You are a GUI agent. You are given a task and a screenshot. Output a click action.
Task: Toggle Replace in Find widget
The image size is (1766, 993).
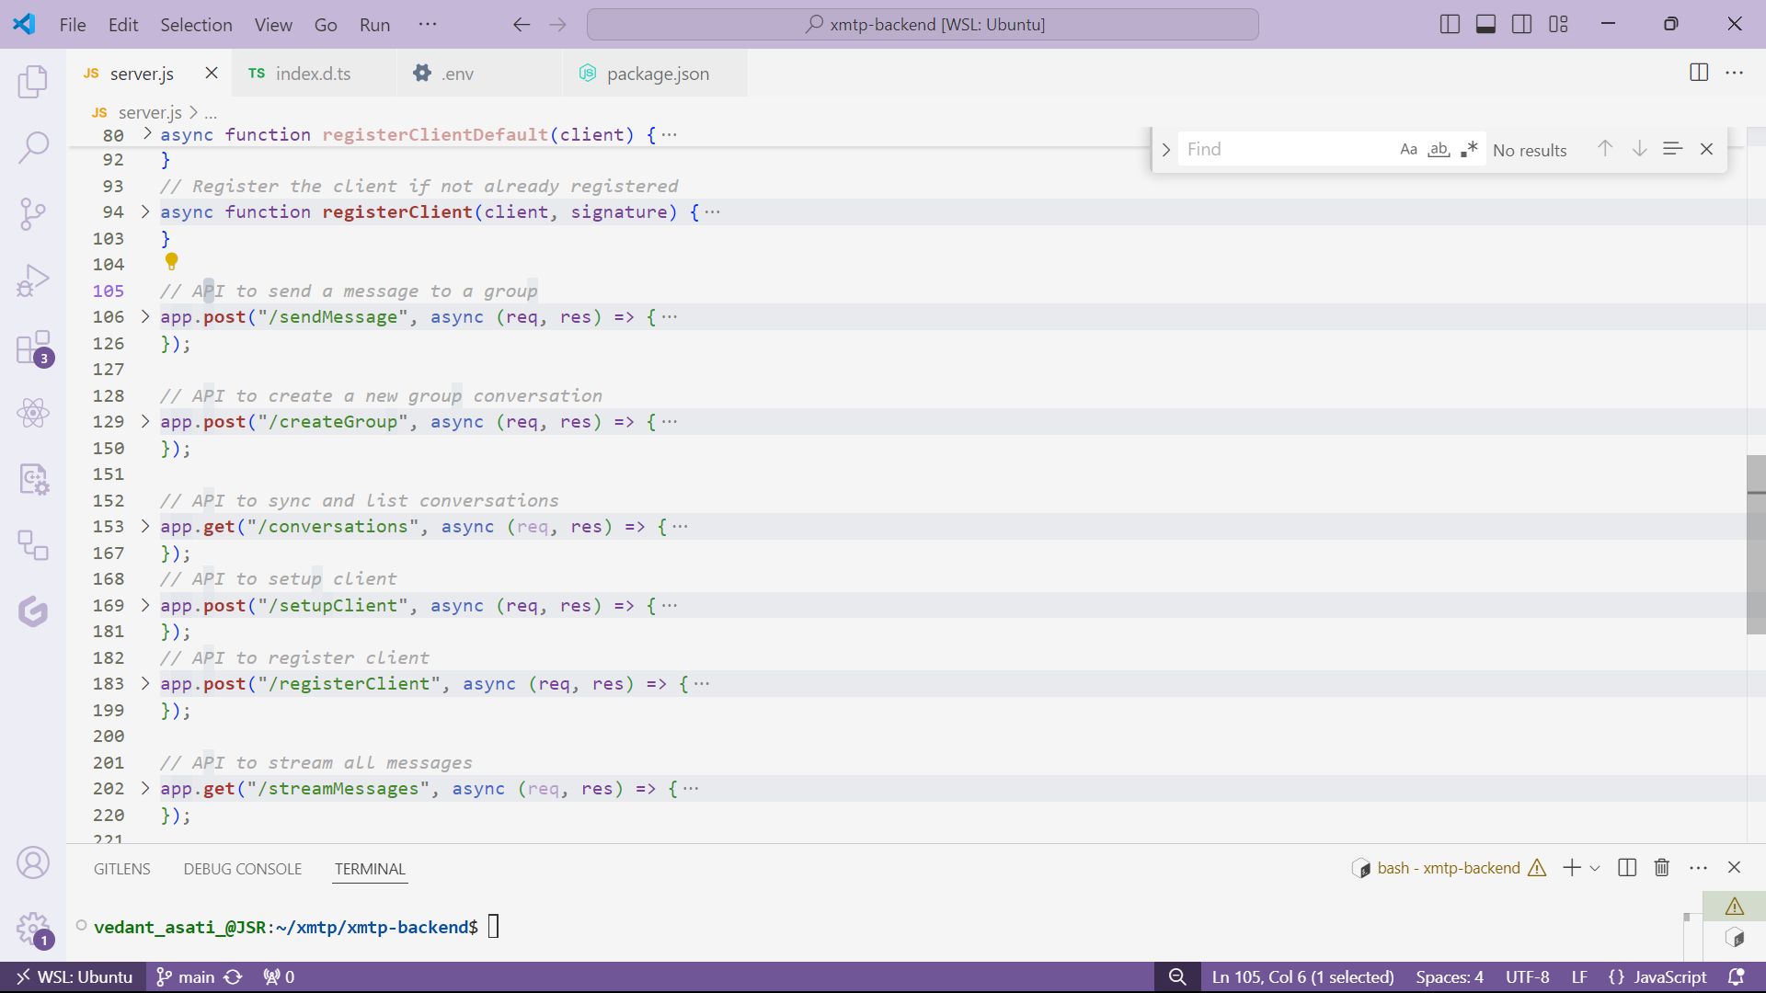[x=1165, y=149]
